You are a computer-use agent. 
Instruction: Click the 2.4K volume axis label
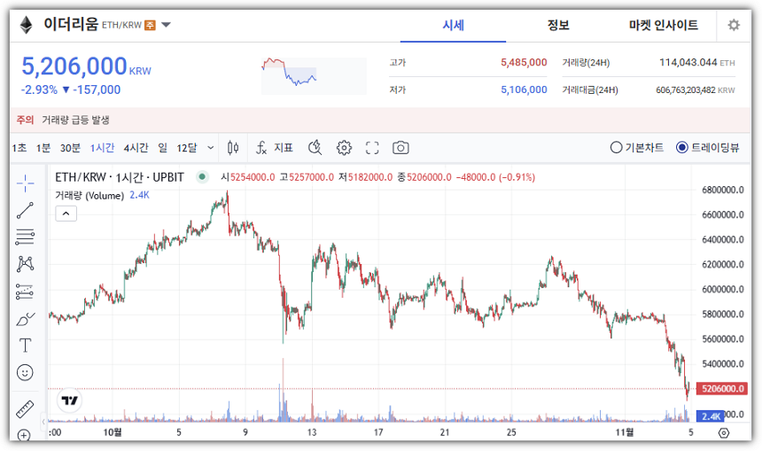pyautogui.click(x=711, y=416)
